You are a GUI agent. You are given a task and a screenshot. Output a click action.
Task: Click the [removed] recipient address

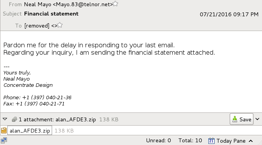(x=37, y=26)
